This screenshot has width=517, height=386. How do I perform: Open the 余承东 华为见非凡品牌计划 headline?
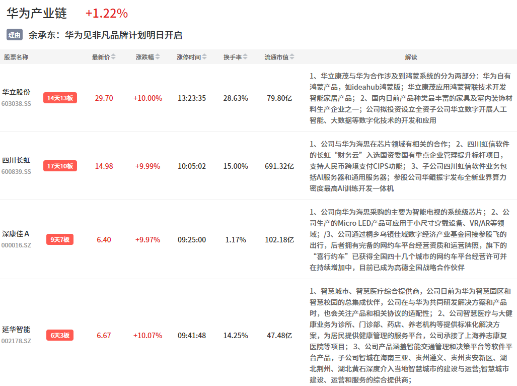(105, 35)
